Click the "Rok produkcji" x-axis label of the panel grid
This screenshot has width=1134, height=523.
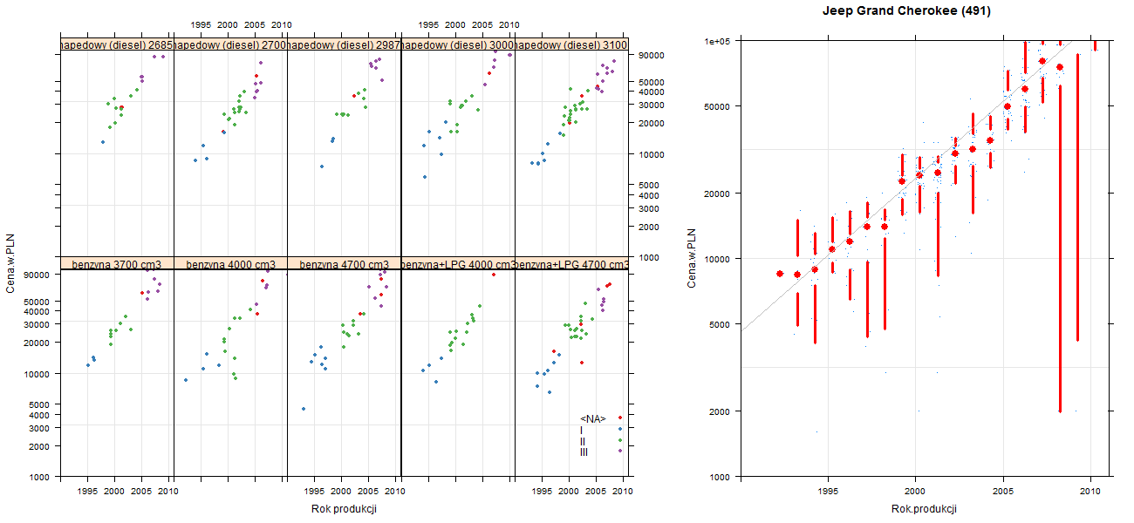click(344, 509)
